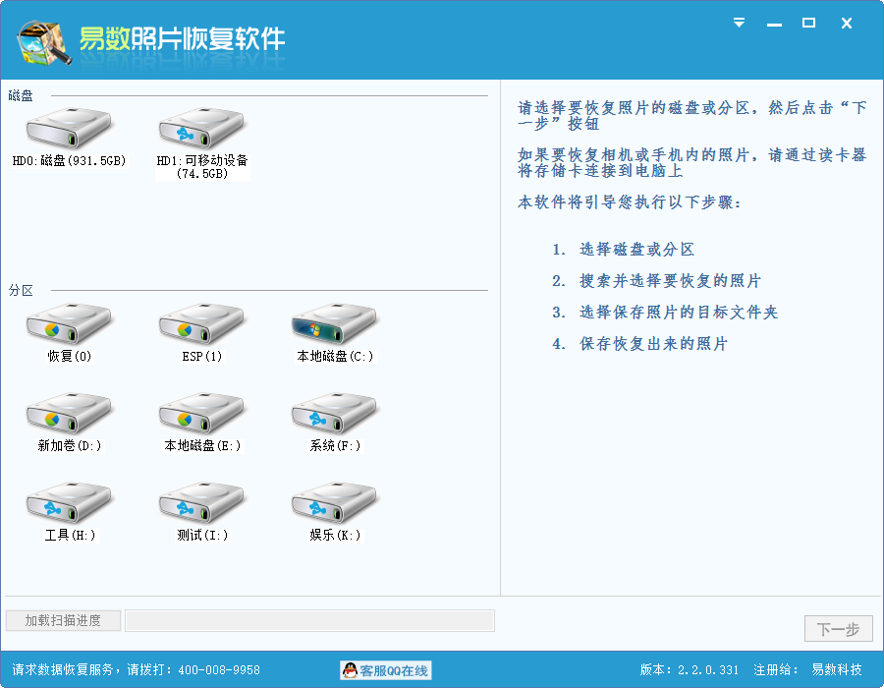Viewport: 884px width, 688px height.
Task: Click the scan progress bar
Action: 310,620
